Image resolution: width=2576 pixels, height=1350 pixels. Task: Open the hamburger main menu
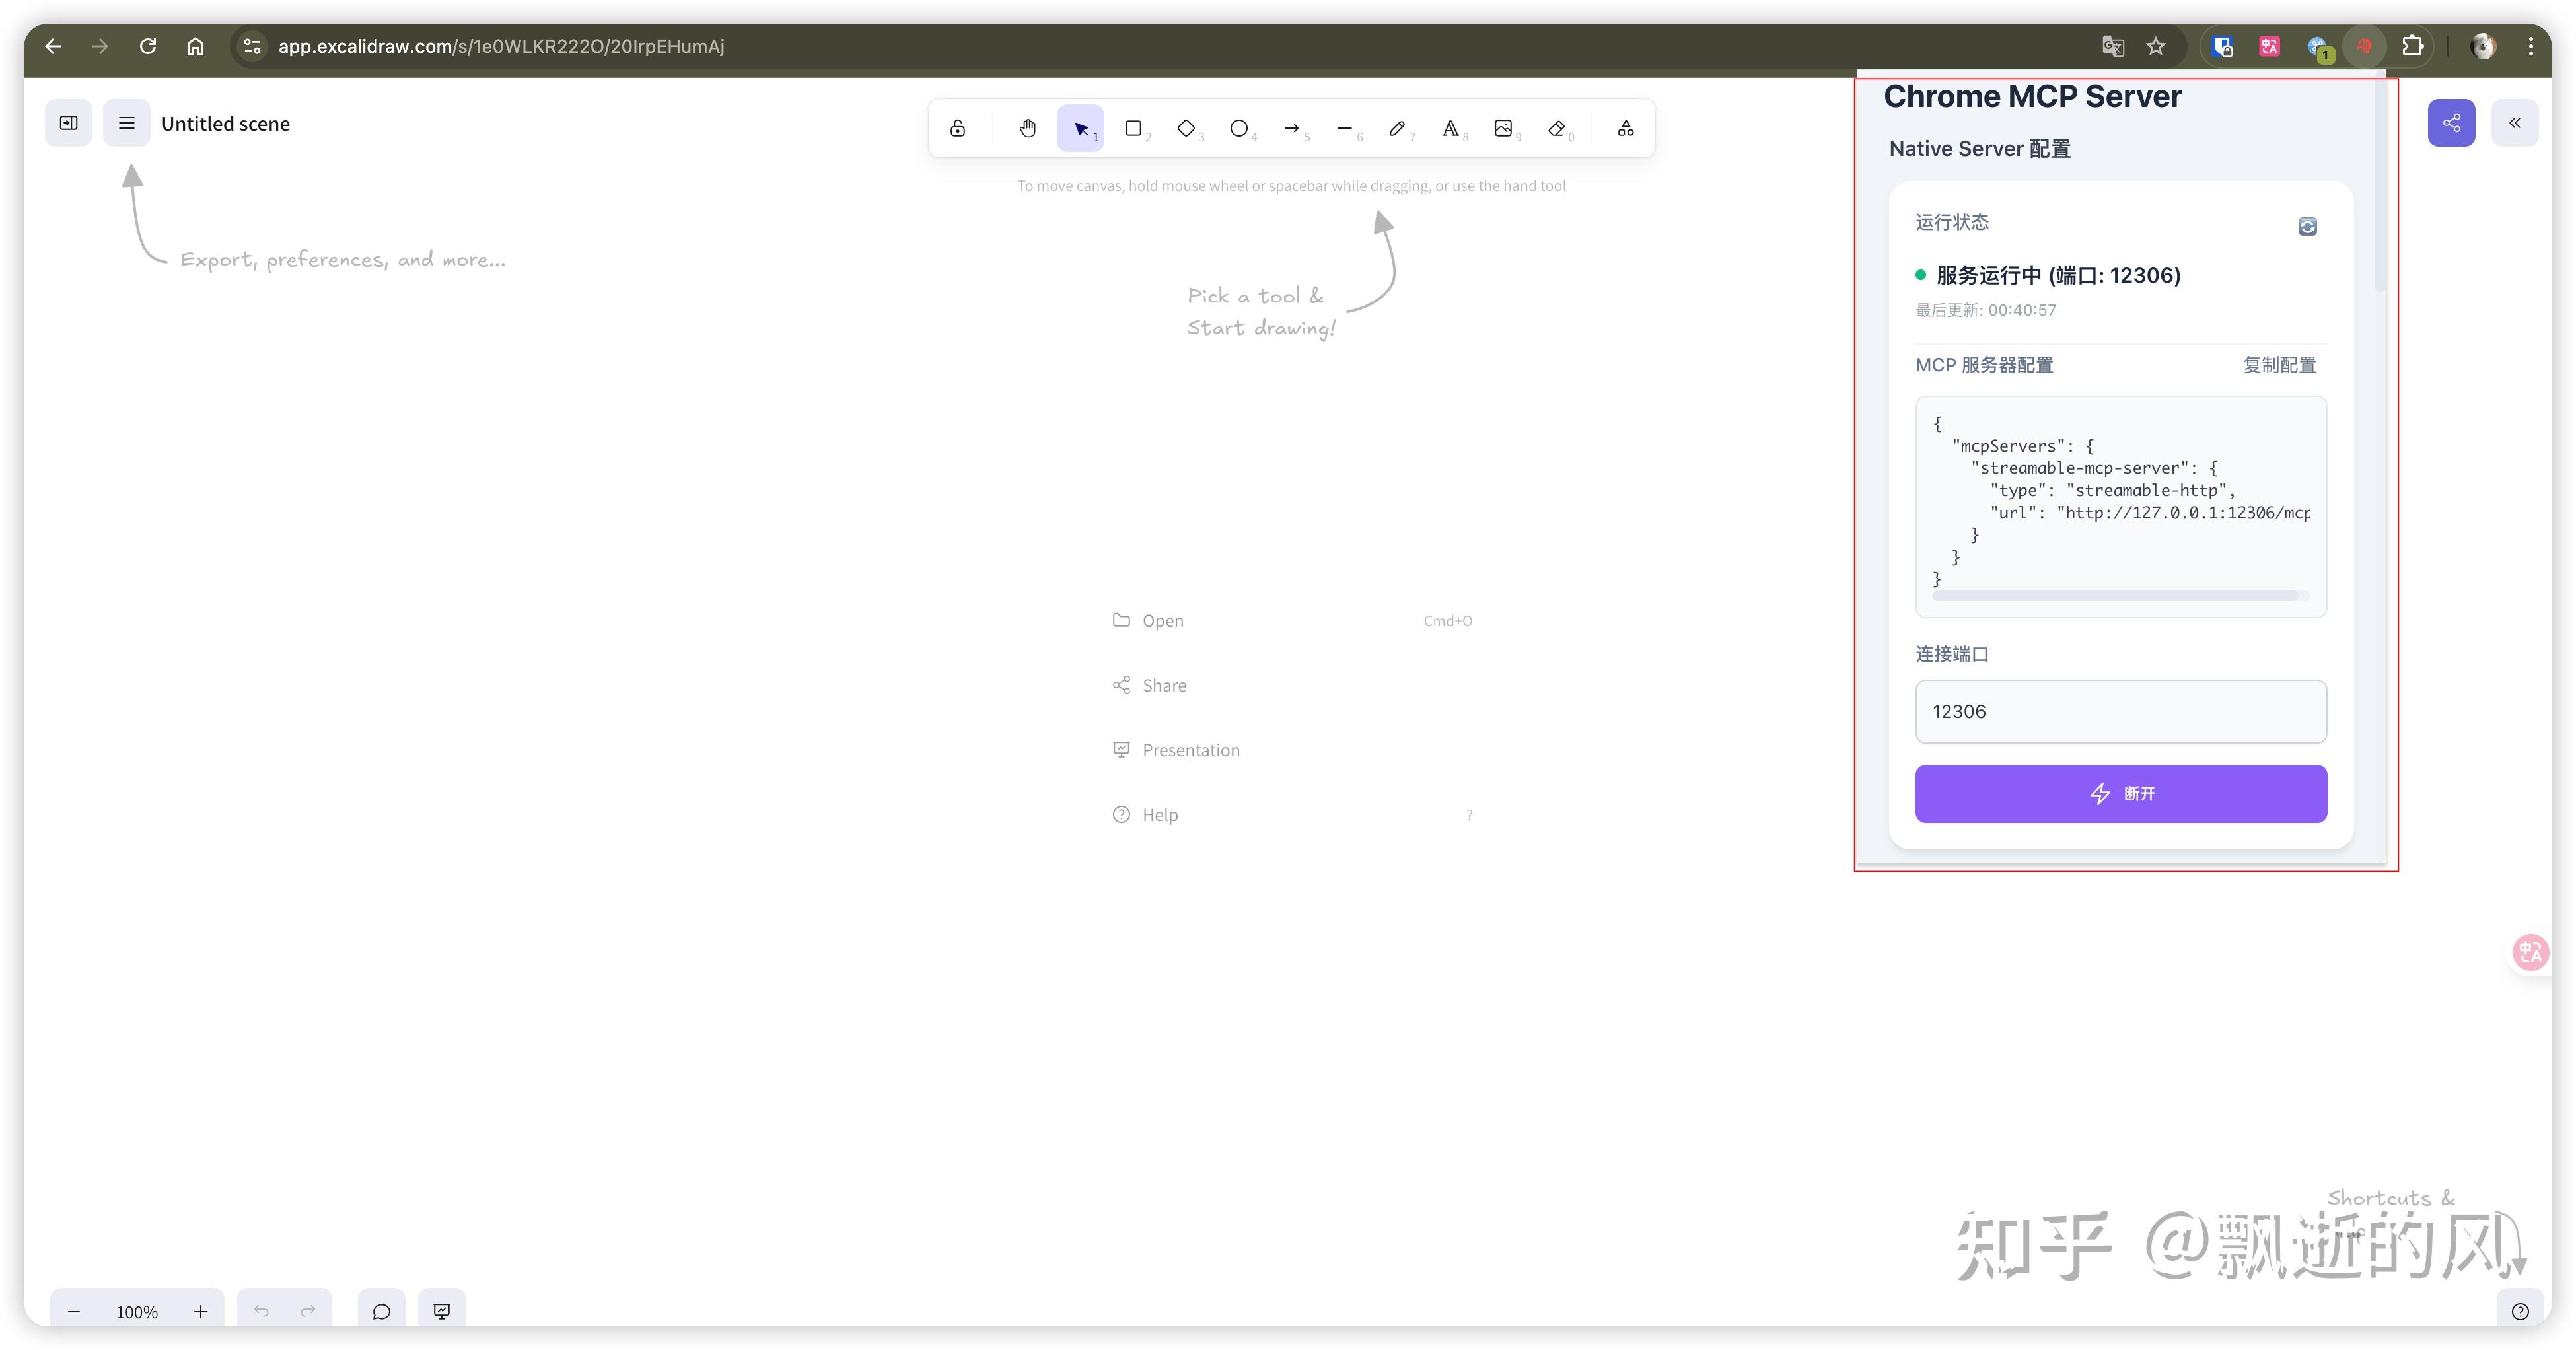127,123
